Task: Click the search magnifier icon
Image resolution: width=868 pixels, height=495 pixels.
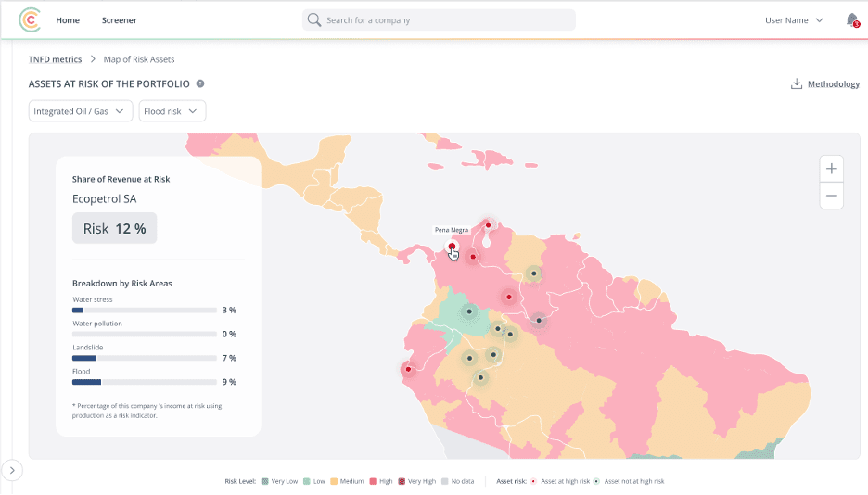Action: [x=315, y=20]
